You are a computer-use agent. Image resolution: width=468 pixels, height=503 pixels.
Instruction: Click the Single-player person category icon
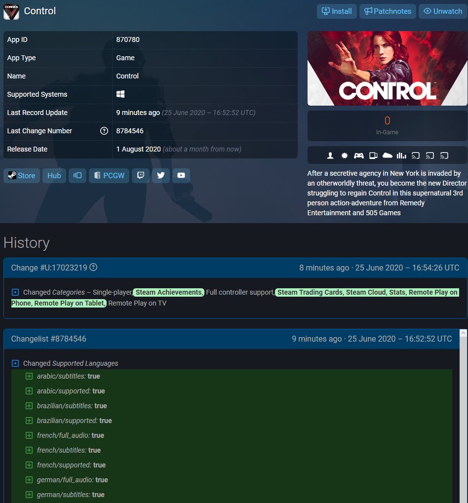pos(330,156)
